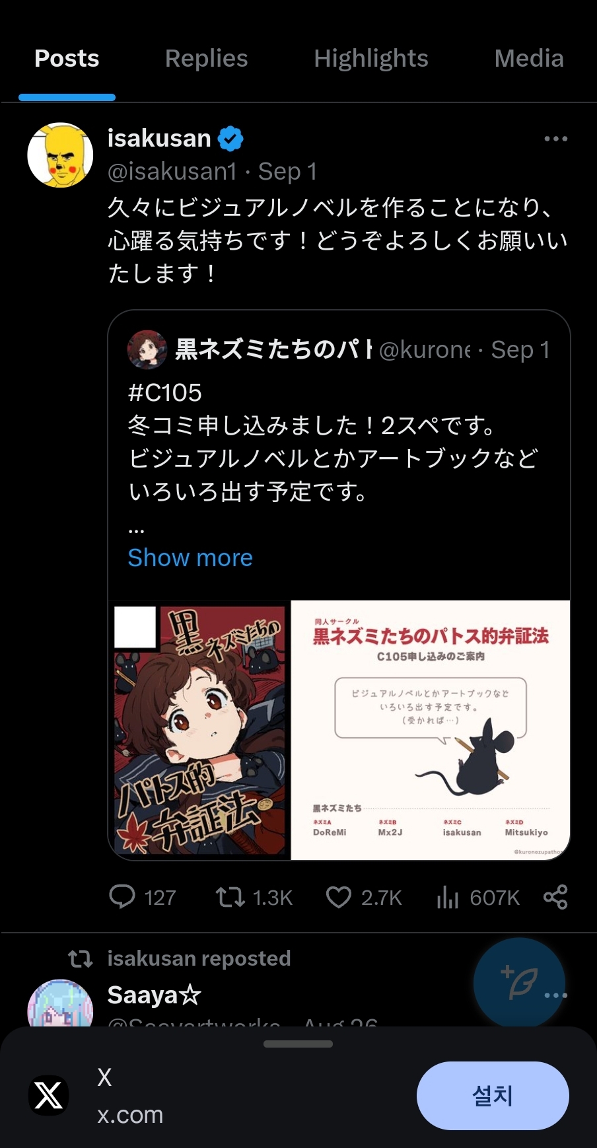Open the C105 circle announcement image
The height and width of the screenshot is (1148, 597).
tap(431, 731)
